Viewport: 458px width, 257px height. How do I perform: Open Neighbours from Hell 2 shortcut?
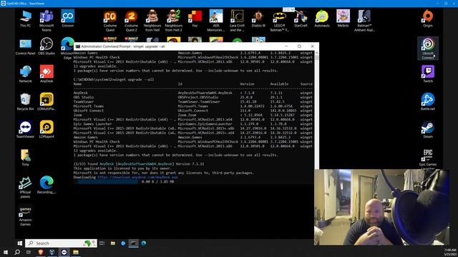[173, 21]
